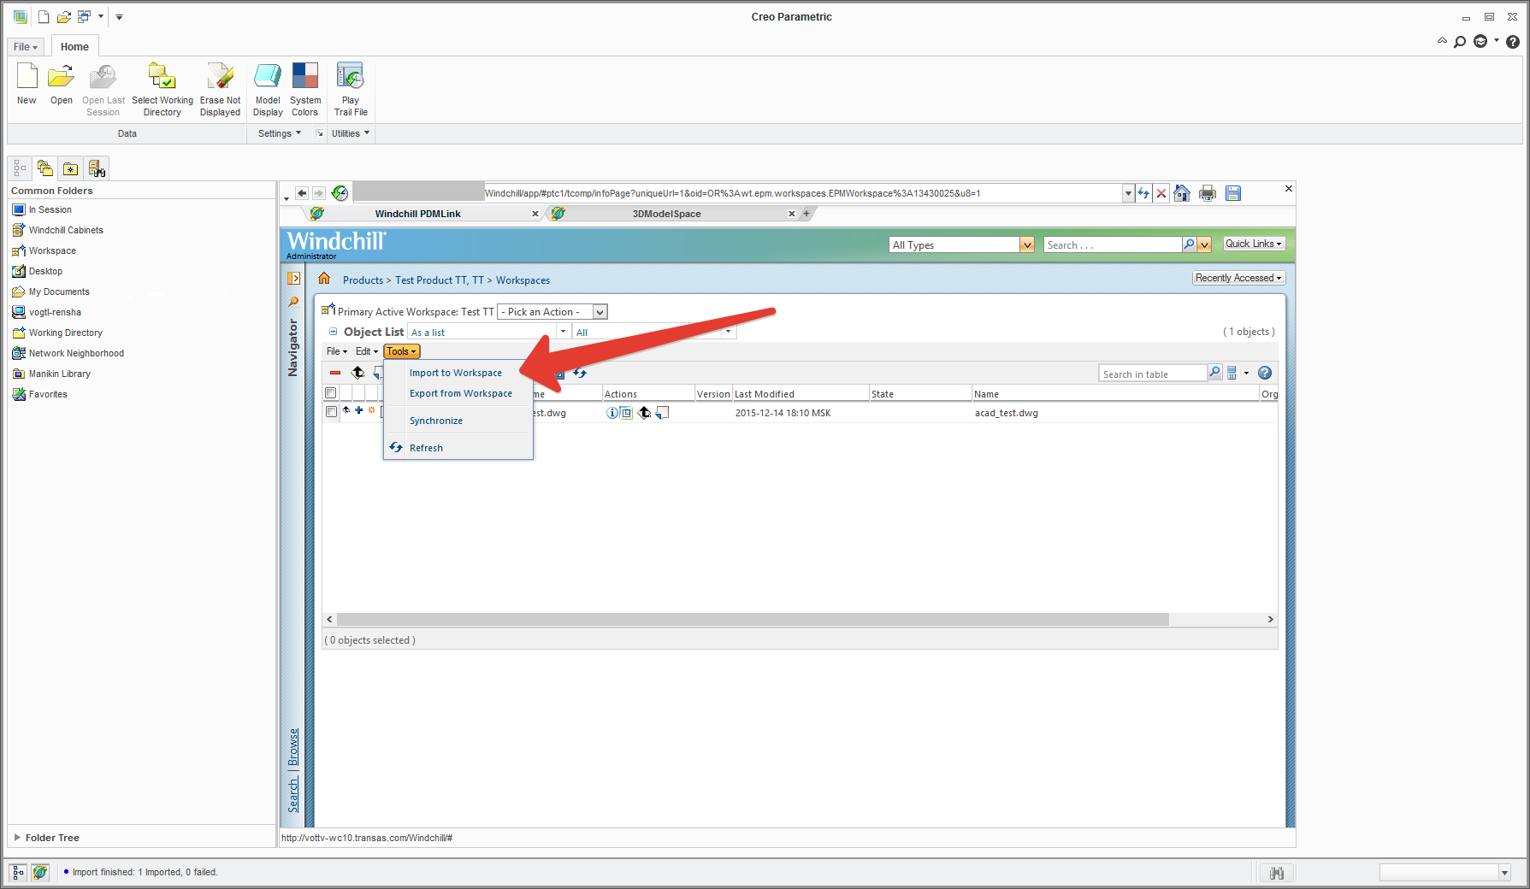Choose Synchronize from Tools menu
Screen dimensions: 1530x889
coord(436,421)
